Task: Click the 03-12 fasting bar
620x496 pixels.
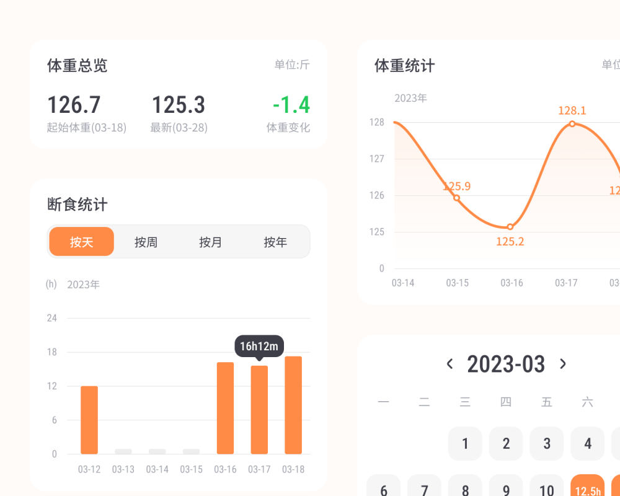Action: click(89, 418)
